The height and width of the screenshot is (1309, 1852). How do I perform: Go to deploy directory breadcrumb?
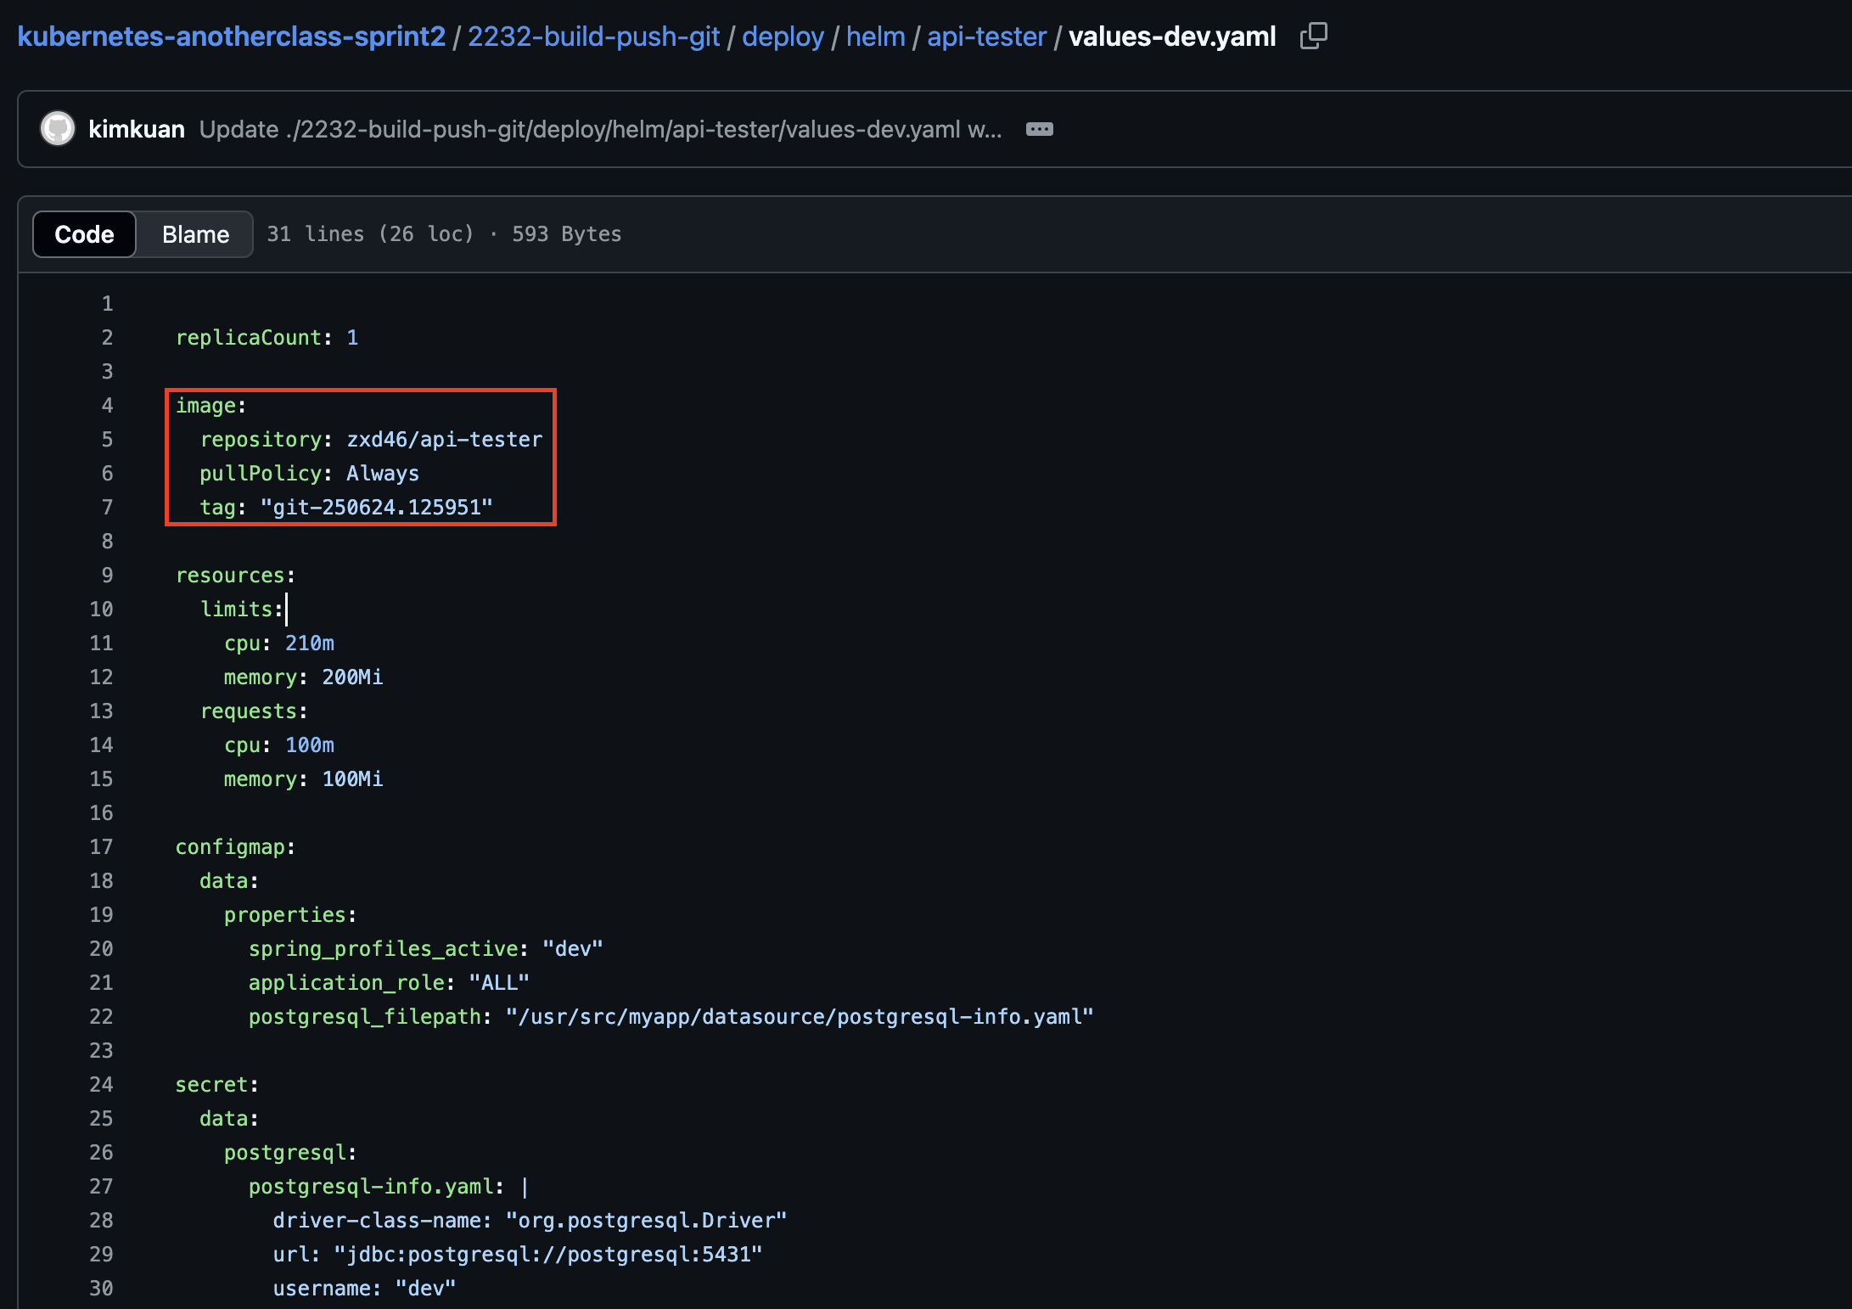click(783, 37)
